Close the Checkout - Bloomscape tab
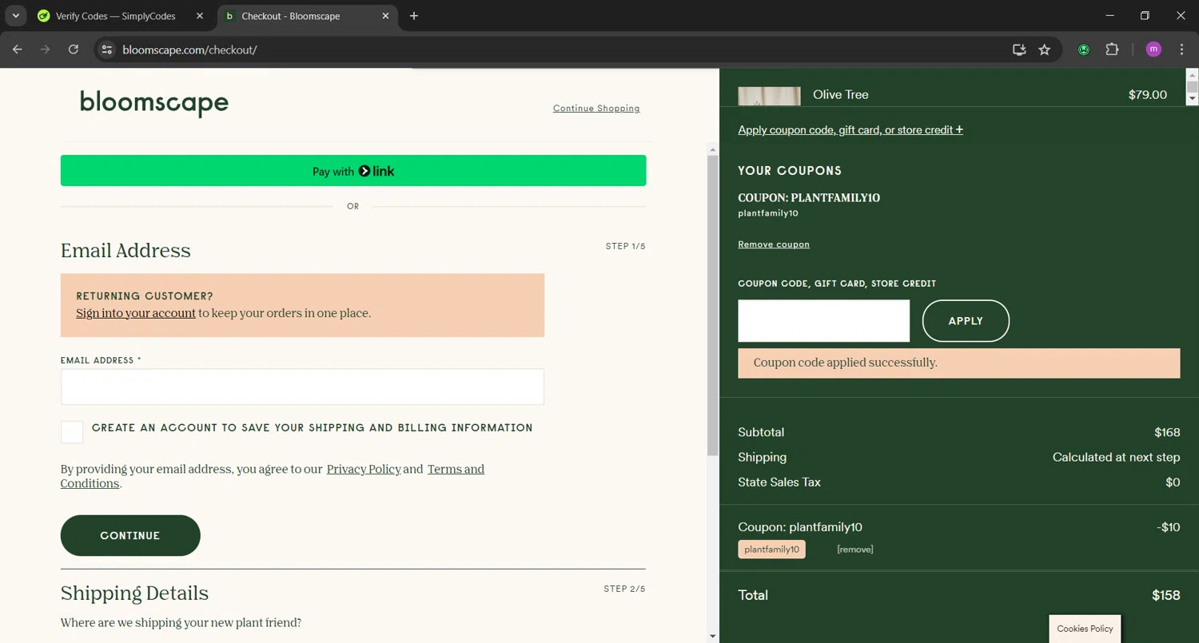Screen dimensions: 1199x643 [385, 16]
